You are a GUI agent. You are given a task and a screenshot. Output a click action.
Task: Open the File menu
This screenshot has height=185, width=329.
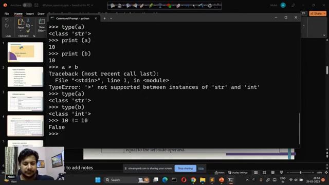click(x=7, y=14)
